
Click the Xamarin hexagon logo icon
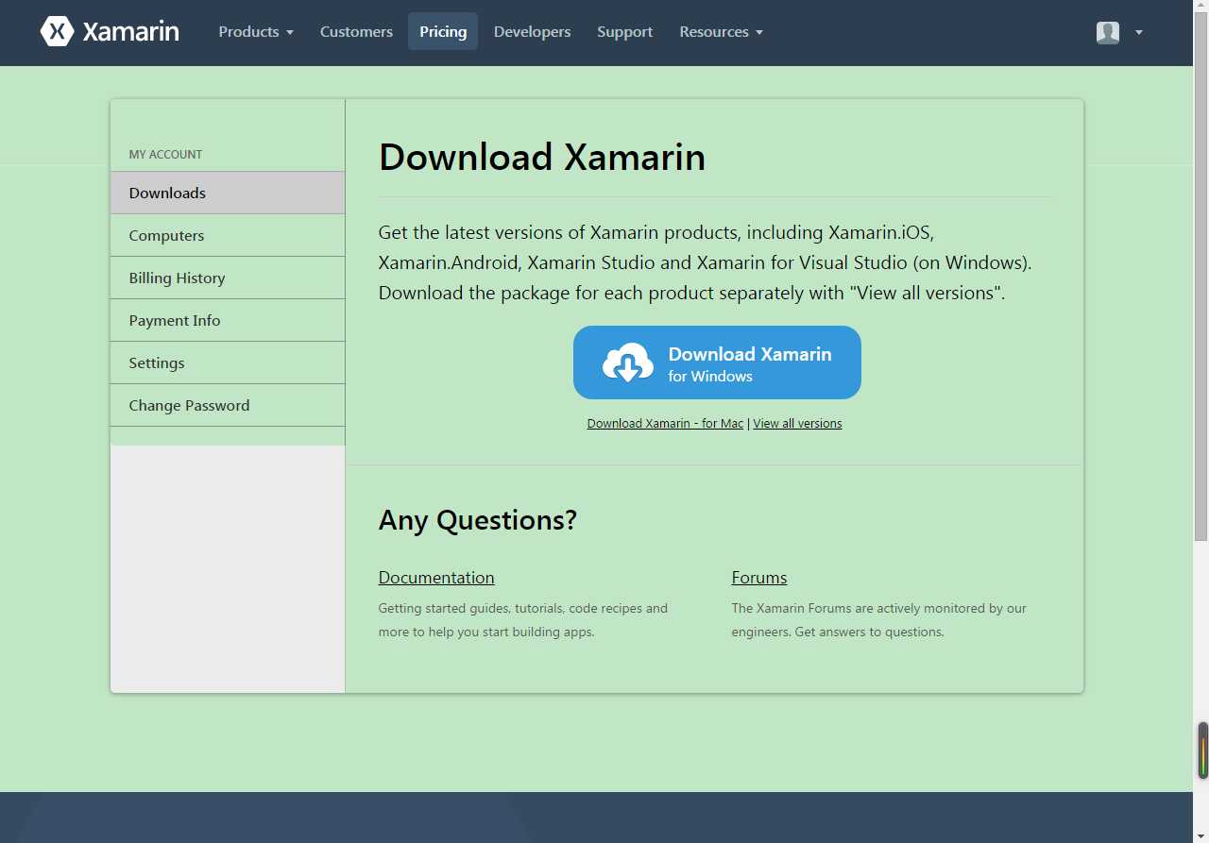(x=57, y=31)
